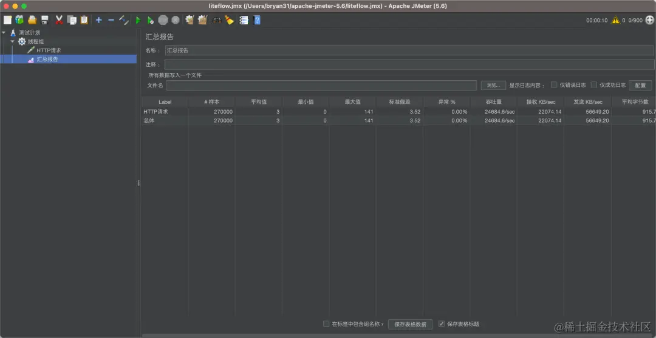Start the test with green play icon
This screenshot has height=338, width=656.
point(138,19)
